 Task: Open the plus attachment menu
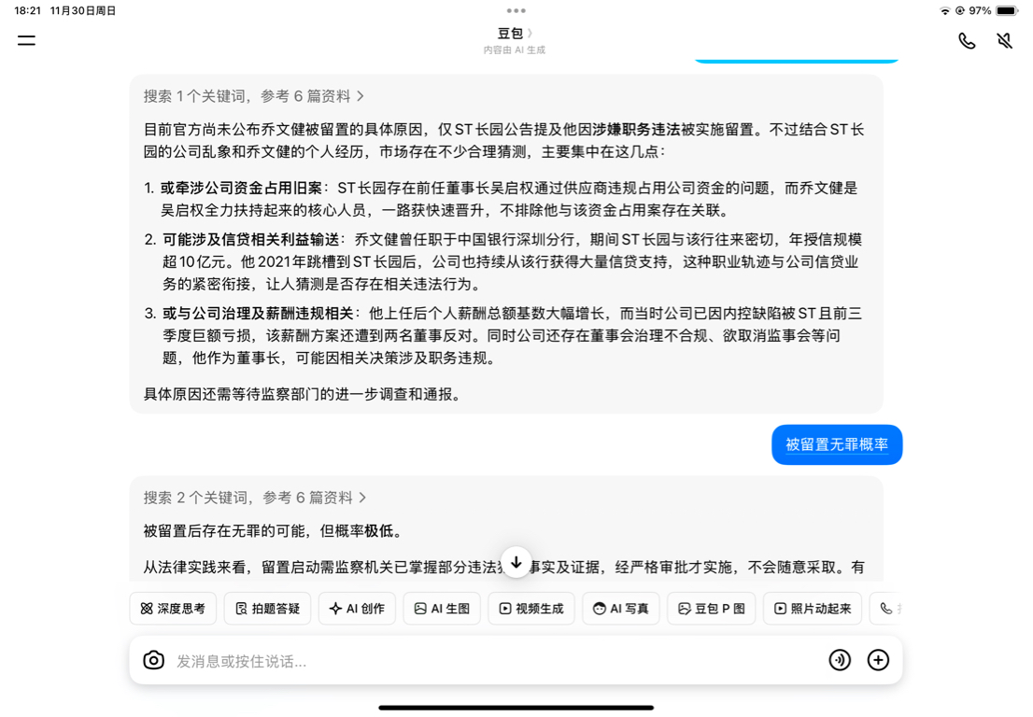878,660
